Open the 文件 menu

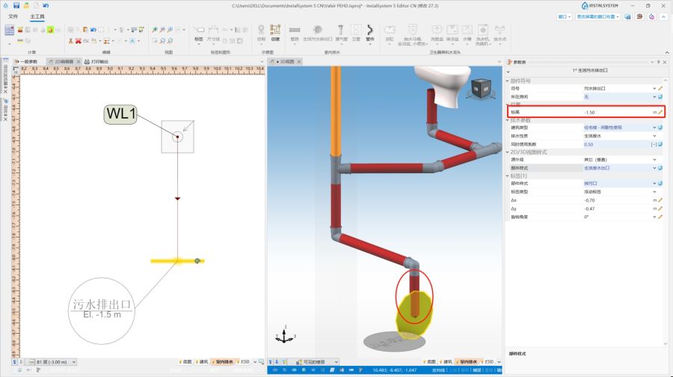click(x=13, y=16)
